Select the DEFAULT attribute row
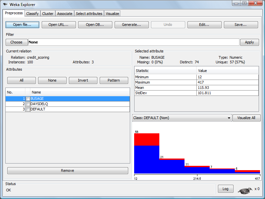Image resolution: width=265 pixels, height=199 pixels. click(68, 109)
